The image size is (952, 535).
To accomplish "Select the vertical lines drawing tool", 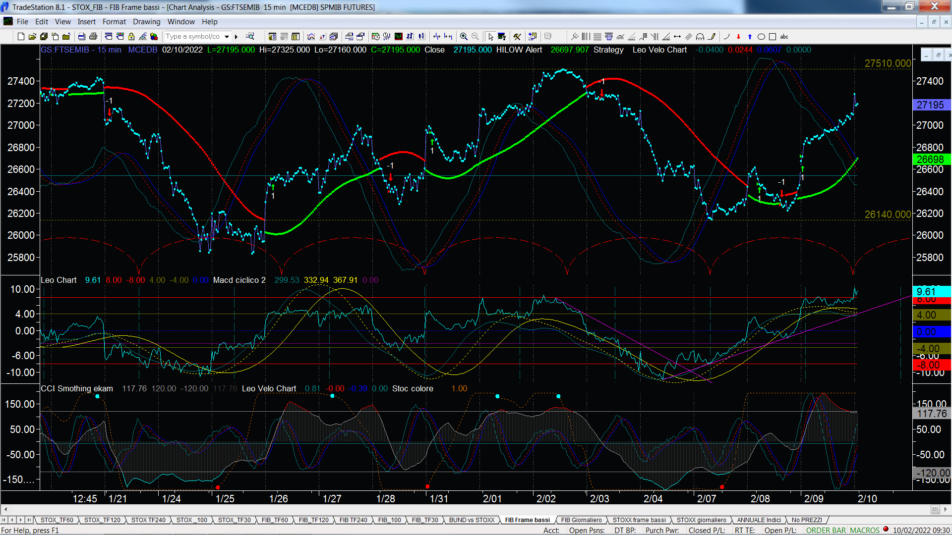I will [586, 37].
